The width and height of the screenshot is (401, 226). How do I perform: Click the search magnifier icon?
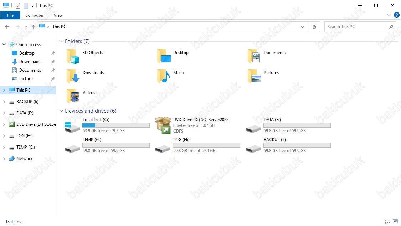(x=391, y=27)
